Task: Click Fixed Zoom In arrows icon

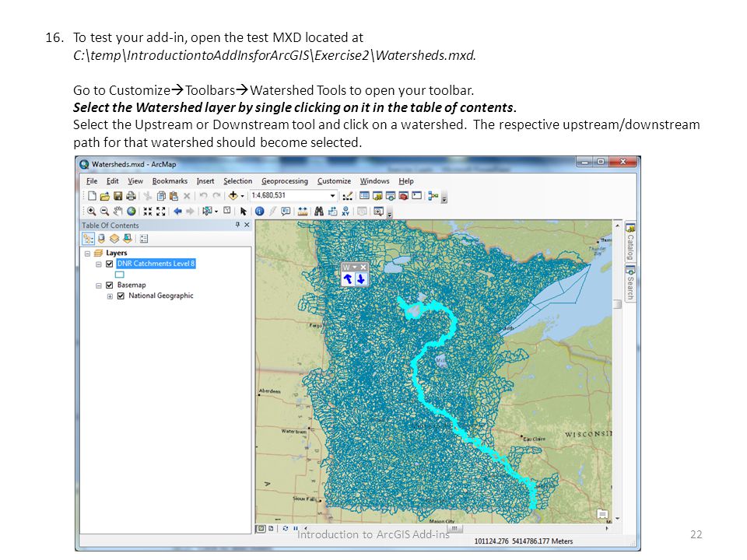Action: point(148,212)
